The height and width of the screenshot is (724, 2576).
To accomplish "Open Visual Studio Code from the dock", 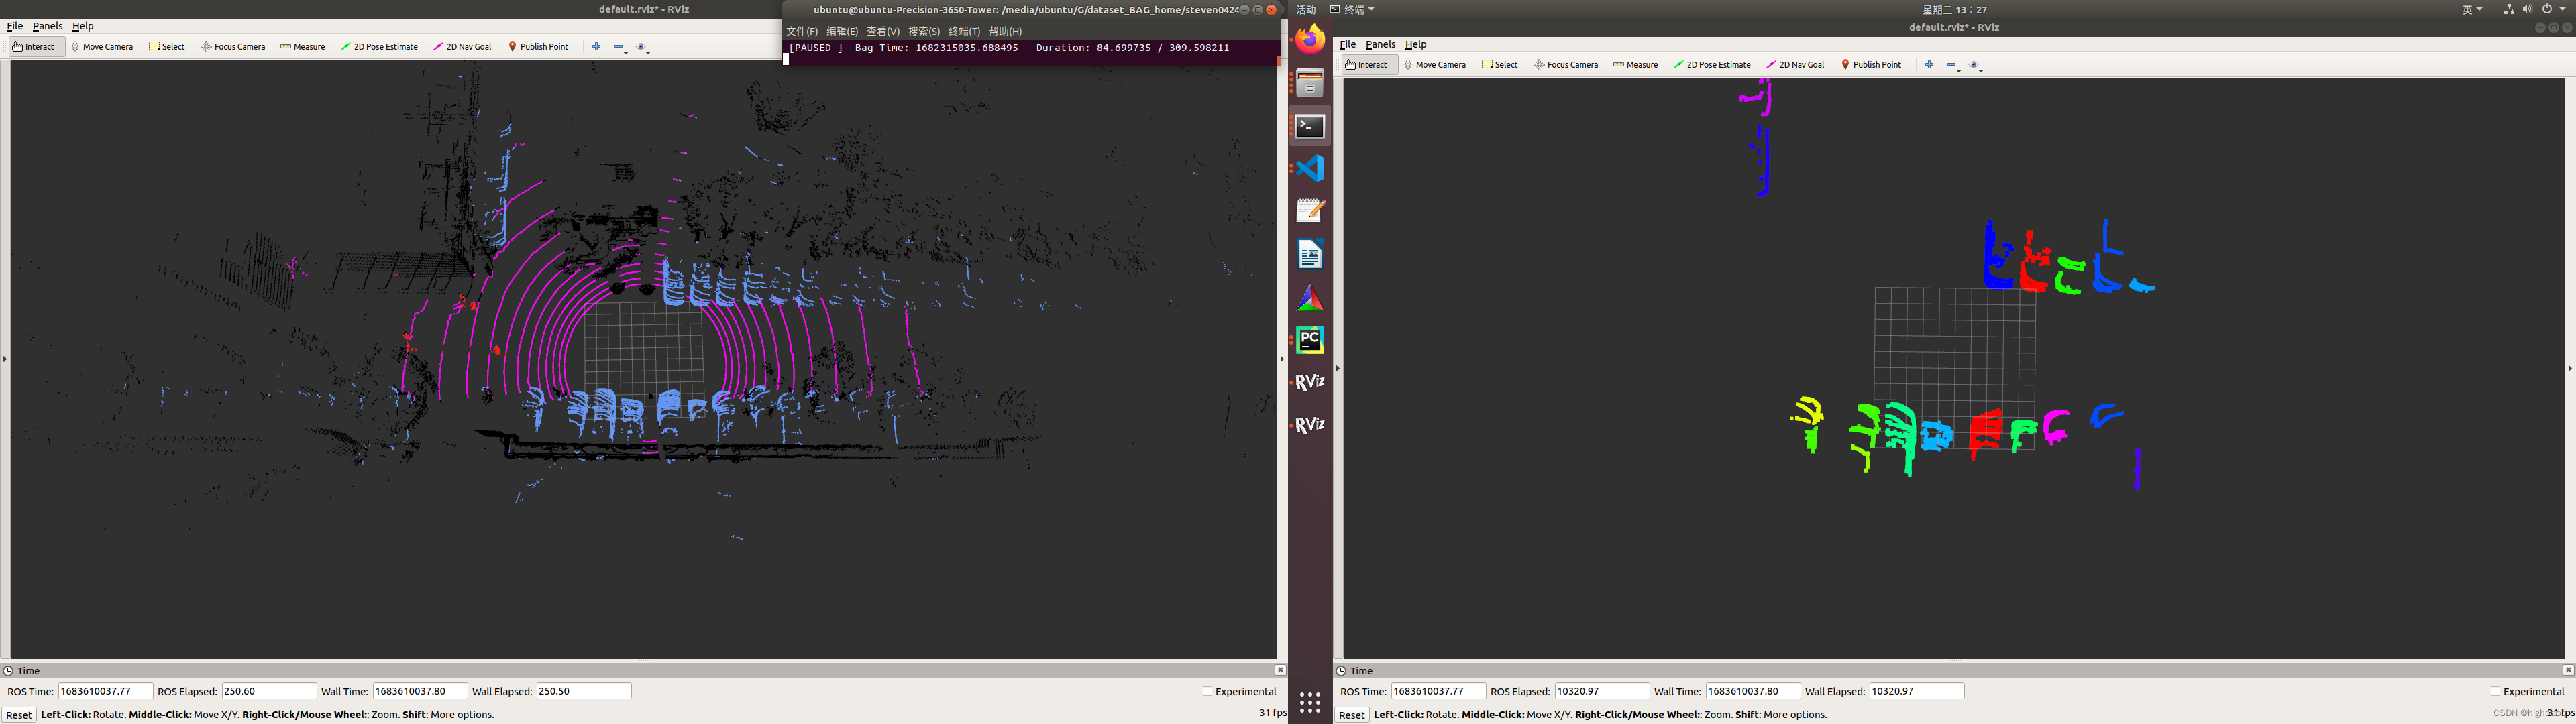I will [x=1310, y=168].
